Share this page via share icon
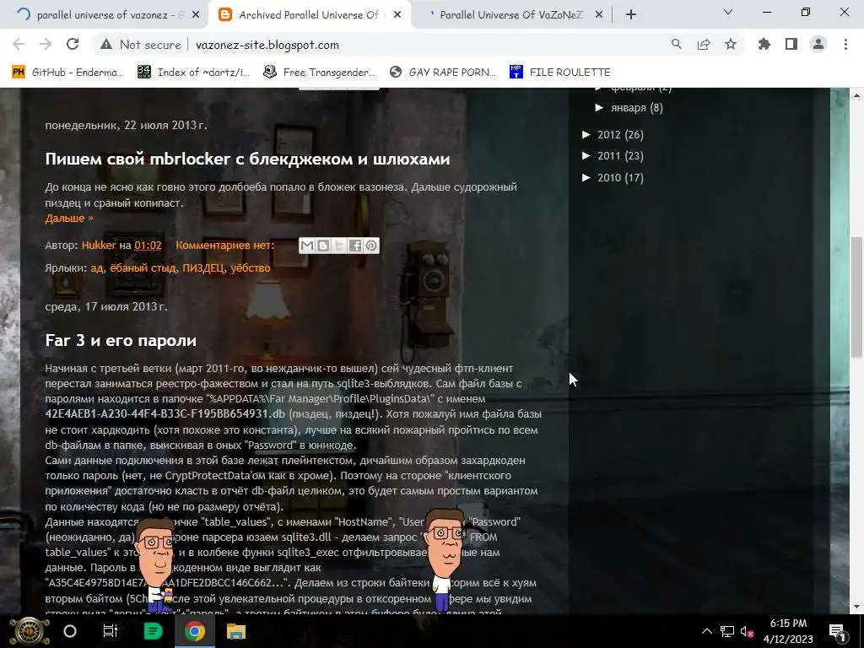 703,45
